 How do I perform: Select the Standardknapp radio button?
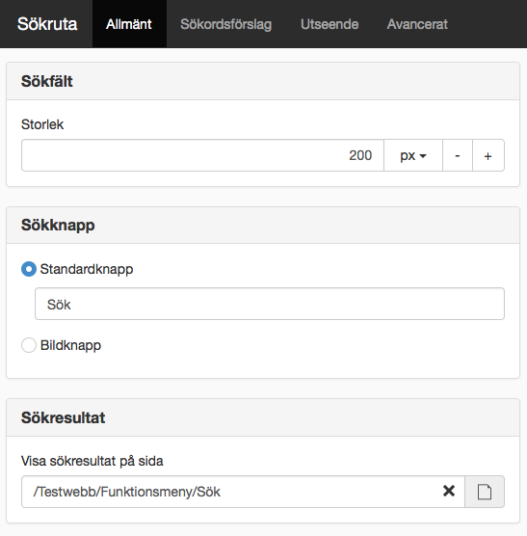29,269
